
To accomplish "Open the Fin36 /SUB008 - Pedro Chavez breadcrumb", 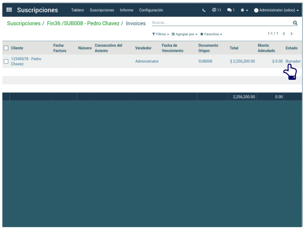I will (83, 23).
